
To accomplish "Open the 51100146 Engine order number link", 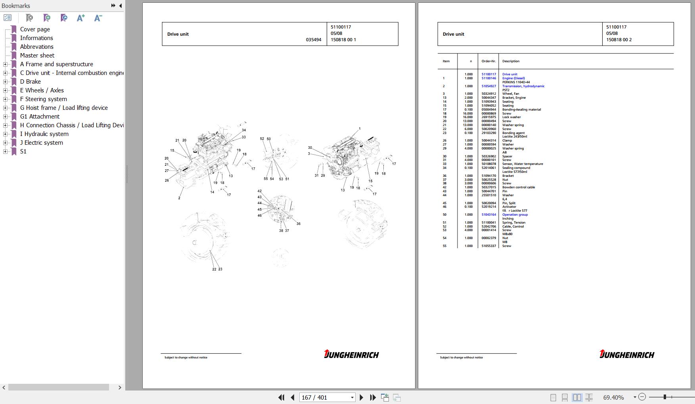I will [x=489, y=78].
